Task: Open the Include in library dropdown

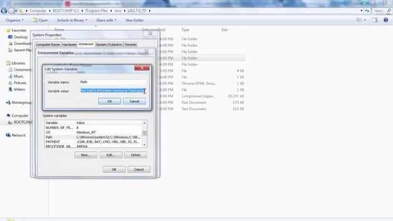Action: coord(72,20)
